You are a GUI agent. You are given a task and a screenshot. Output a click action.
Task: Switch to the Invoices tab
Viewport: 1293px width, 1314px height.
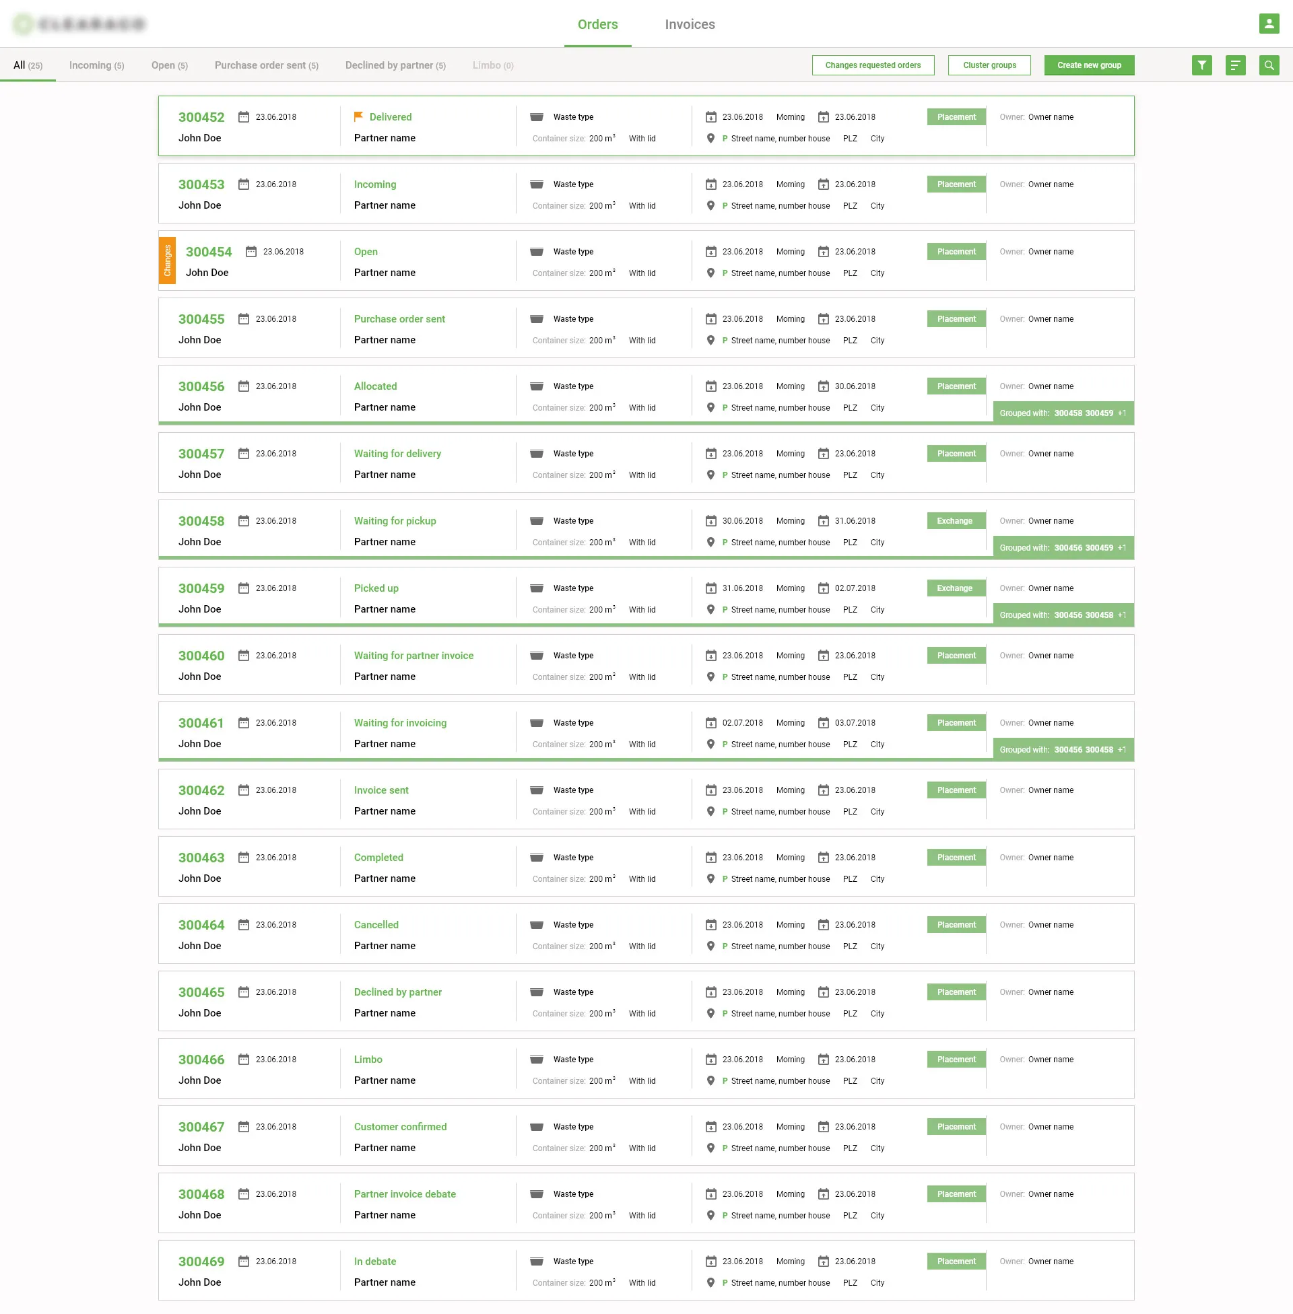[690, 24]
